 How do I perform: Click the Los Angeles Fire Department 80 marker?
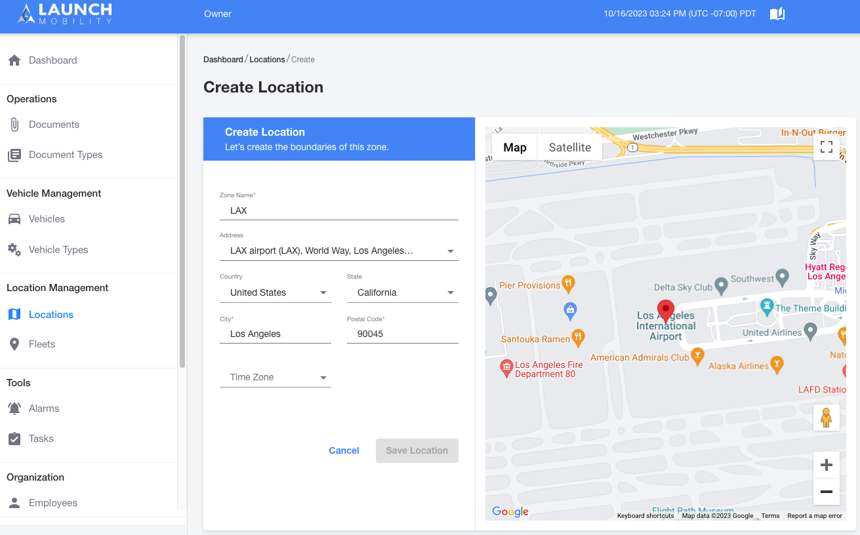coord(506,368)
